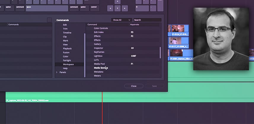Select the Clip category in Commands list
This screenshot has height=124, width=254.
click(x=65, y=37)
